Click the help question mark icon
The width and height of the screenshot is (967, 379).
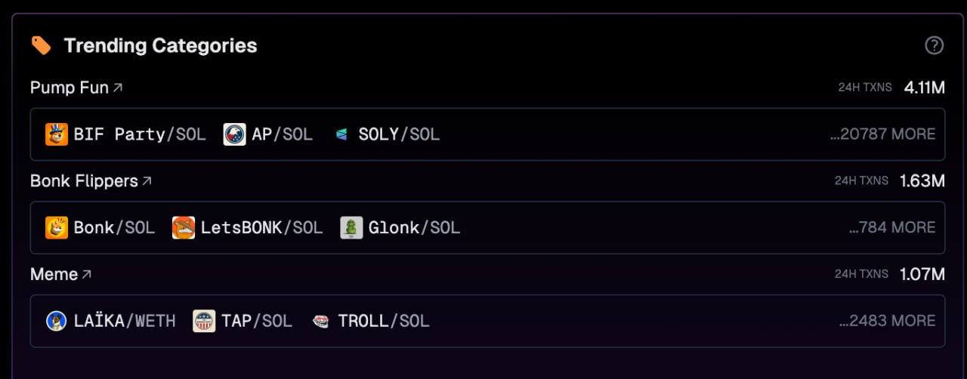tap(935, 45)
